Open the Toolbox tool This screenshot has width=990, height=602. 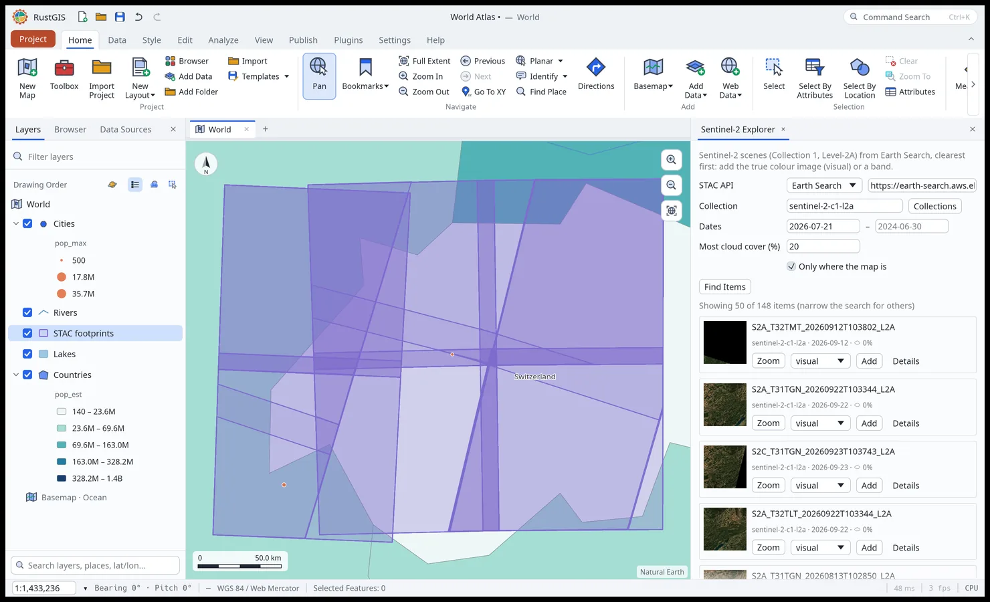(64, 75)
